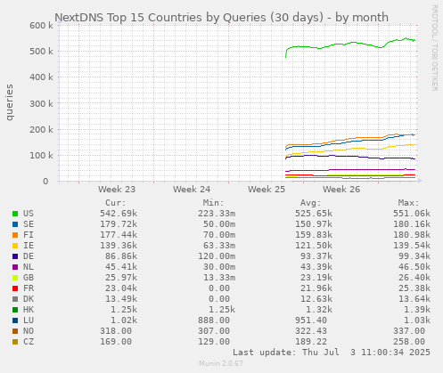This screenshot has height=373, width=443.
Task: Click the 'Cur:' column header
Action: [116, 203]
